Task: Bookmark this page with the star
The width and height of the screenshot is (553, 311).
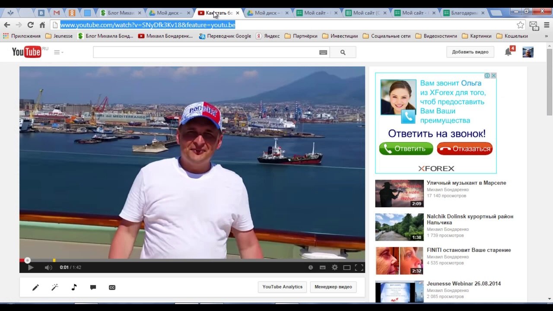Action: [521, 25]
